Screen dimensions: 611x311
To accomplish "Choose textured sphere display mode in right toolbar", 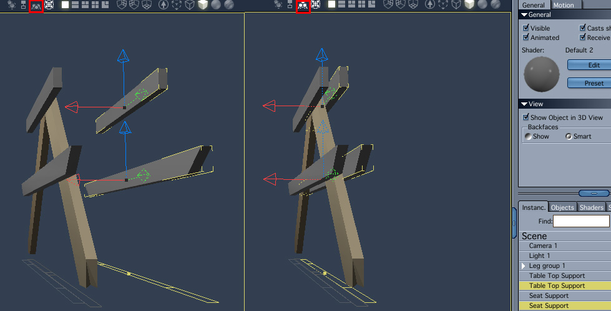I will tap(496, 4).
